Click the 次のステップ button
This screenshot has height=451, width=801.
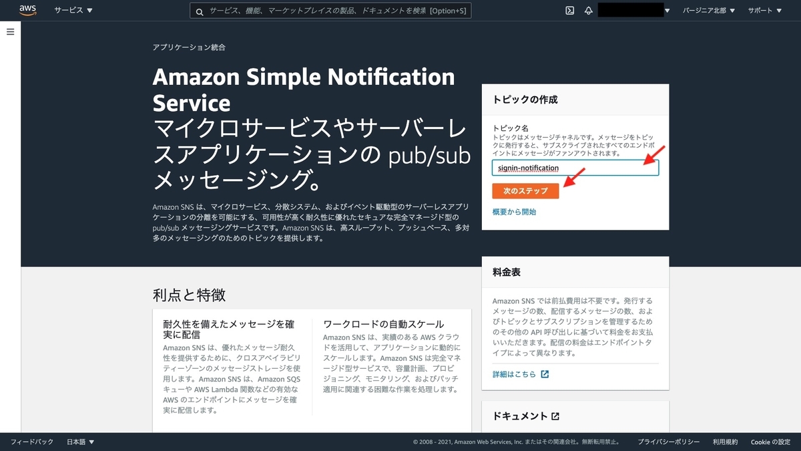[x=525, y=191]
